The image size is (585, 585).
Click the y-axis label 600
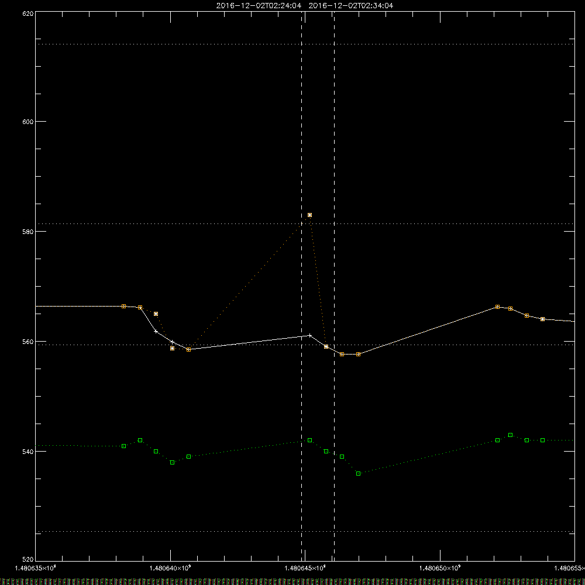pos(28,122)
